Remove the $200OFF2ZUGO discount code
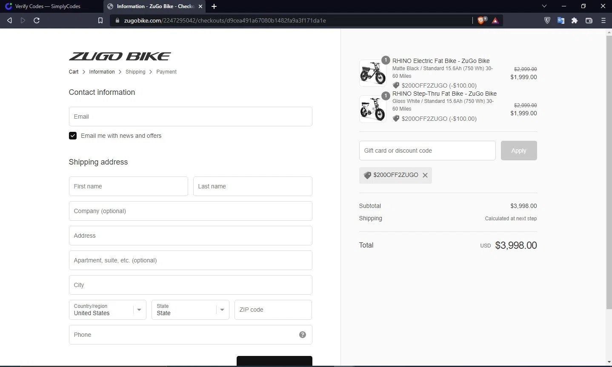Viewport: 612px width, 367px height. (x=425, y=175)
